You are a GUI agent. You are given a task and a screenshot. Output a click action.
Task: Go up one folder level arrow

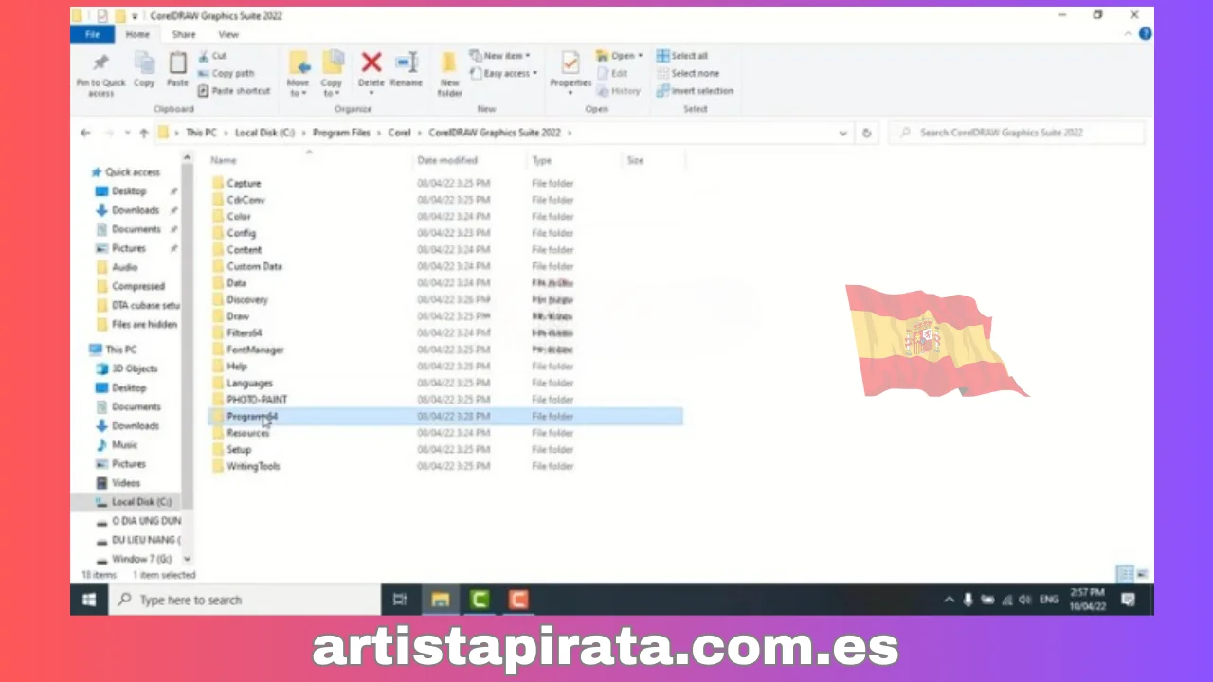tap(144, 134)
